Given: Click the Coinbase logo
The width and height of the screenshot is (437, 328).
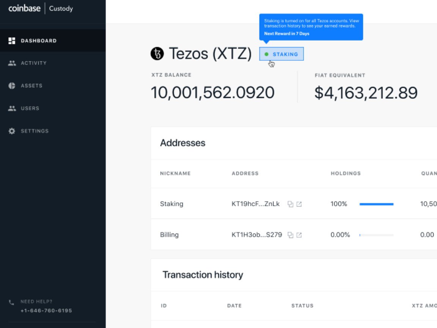Looking at the screenshot, I should click(25, 8).
